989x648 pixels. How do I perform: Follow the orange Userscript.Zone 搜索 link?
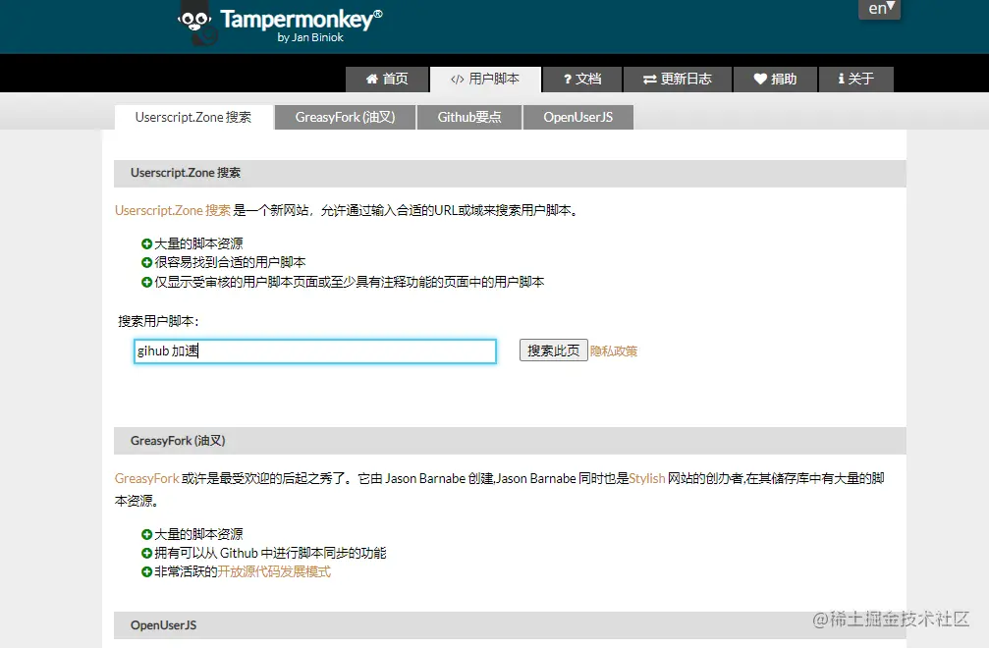tap(173, 210)
